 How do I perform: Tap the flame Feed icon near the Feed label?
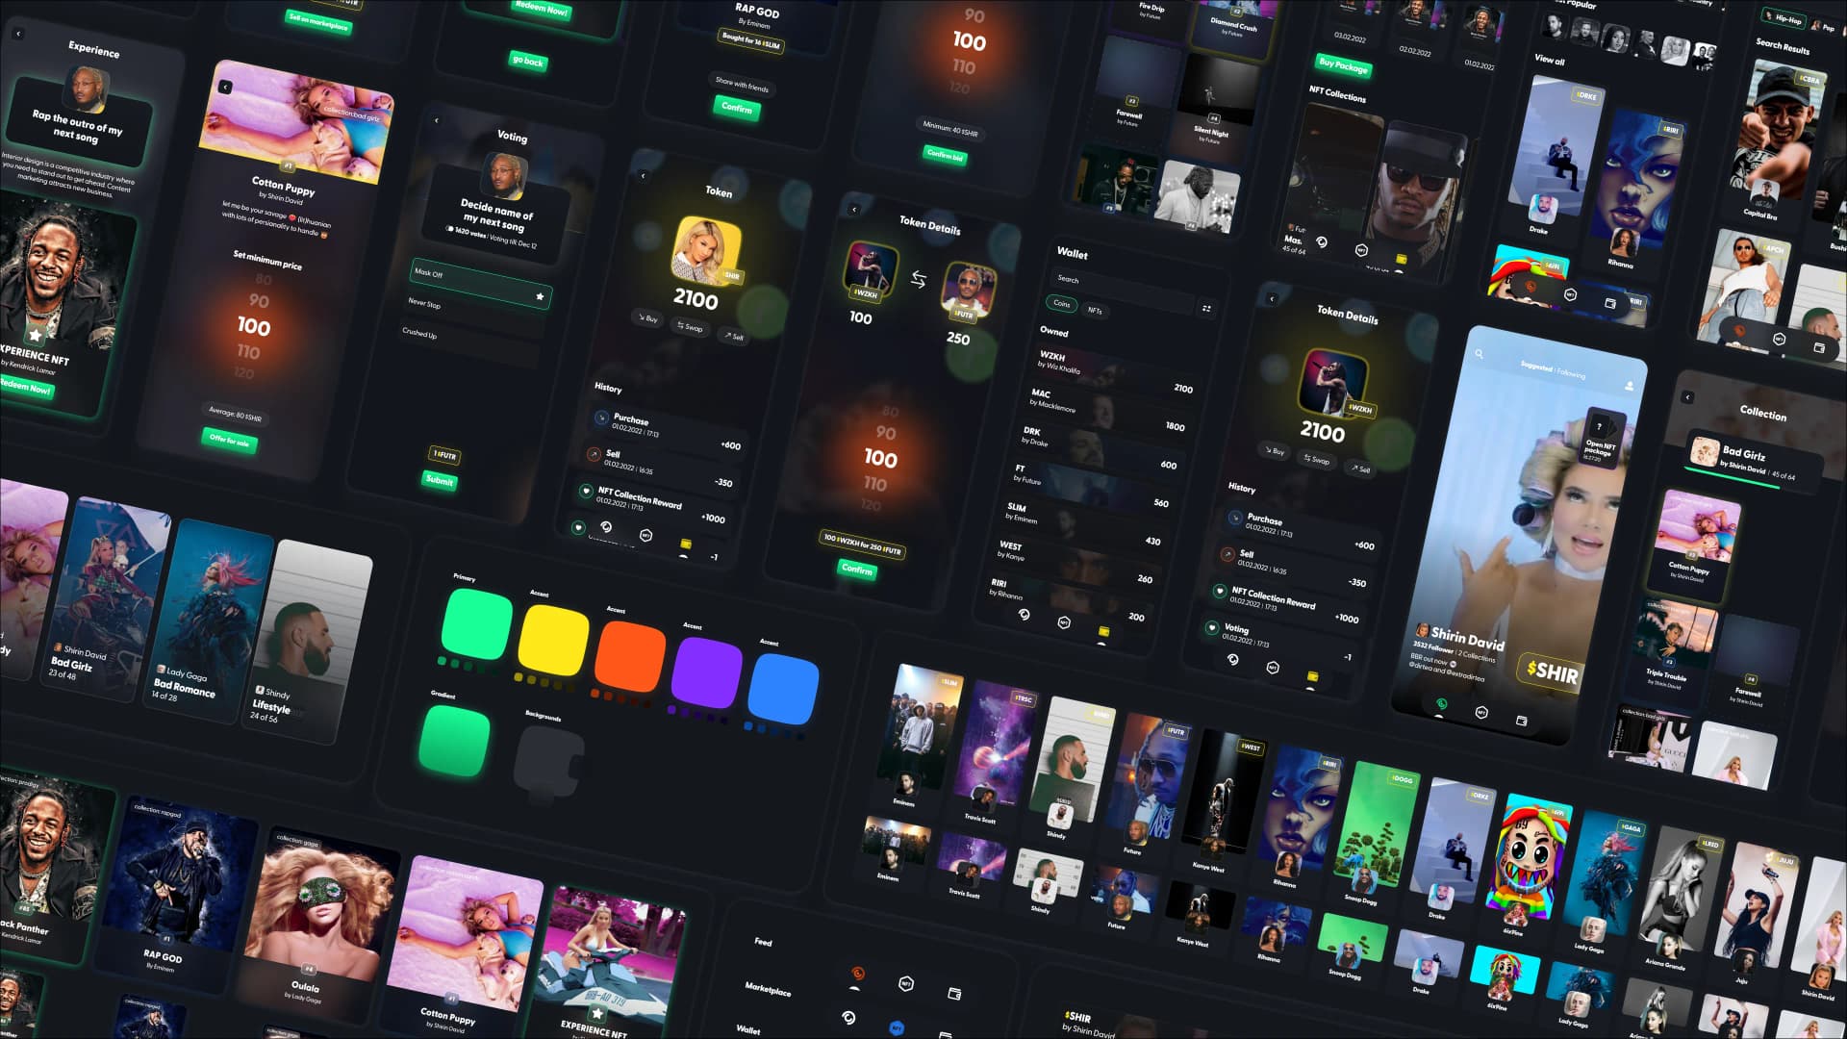856,974
